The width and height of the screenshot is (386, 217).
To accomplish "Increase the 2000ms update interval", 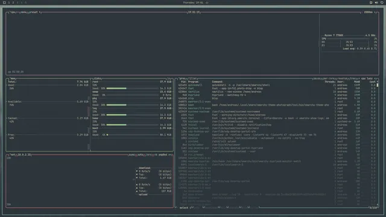I will coord(375,12).
